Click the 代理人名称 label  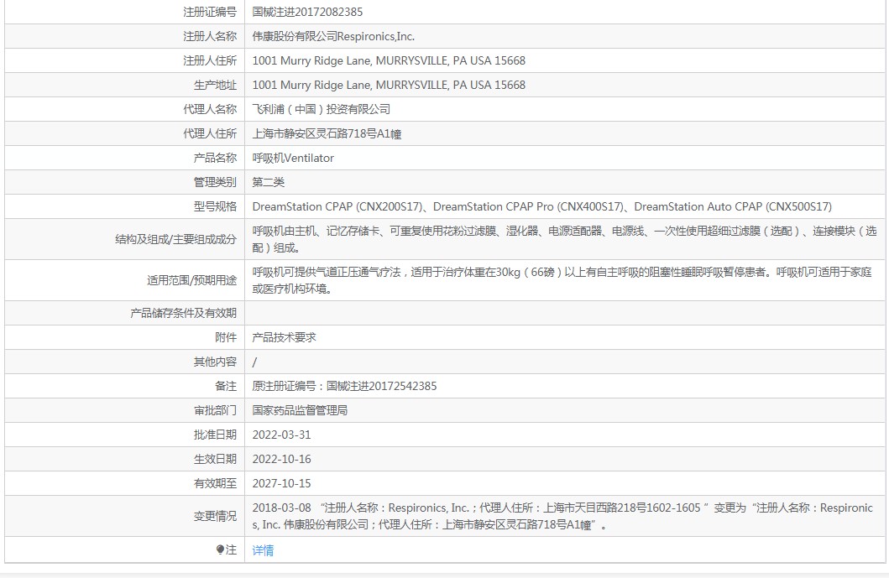tap(210, 109)
